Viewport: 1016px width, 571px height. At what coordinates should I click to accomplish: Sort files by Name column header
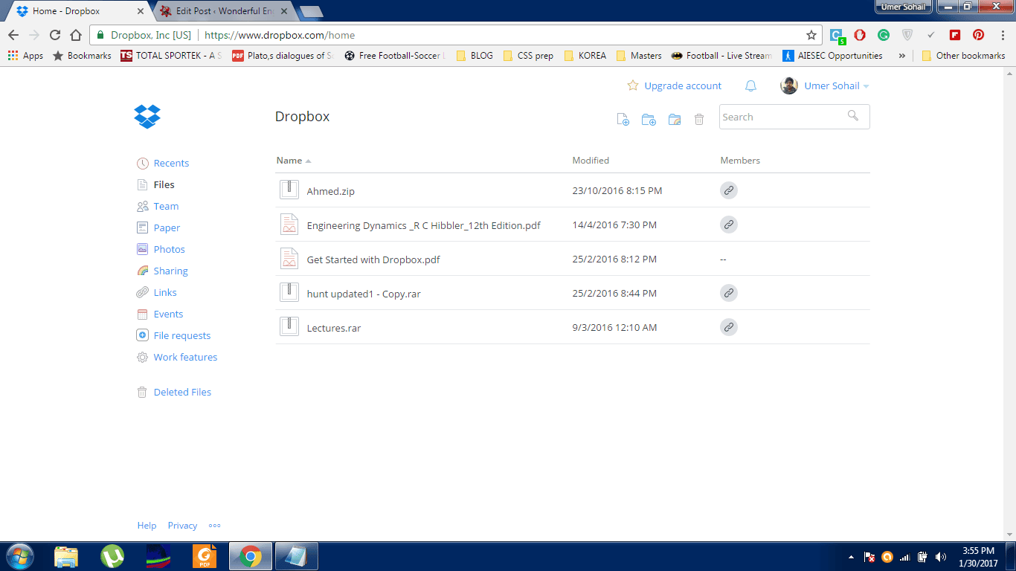[x=289, y=161]
